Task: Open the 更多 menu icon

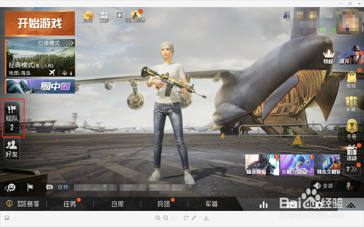Action: [x=104, y=17]
